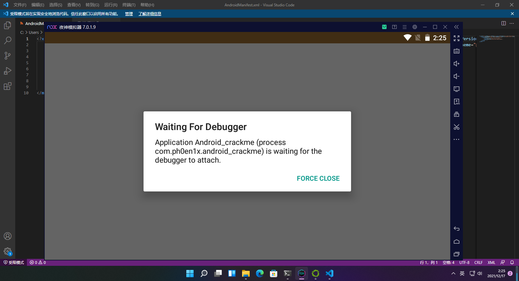The image size is (519, 281).
Task: Click the 了解详细信息 link
Action: click(x=150, y=14)
